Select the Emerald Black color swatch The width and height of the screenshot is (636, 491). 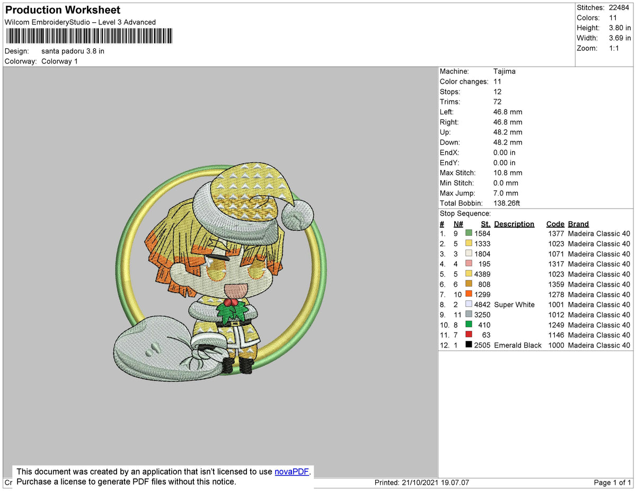click(x=469, y=345)
